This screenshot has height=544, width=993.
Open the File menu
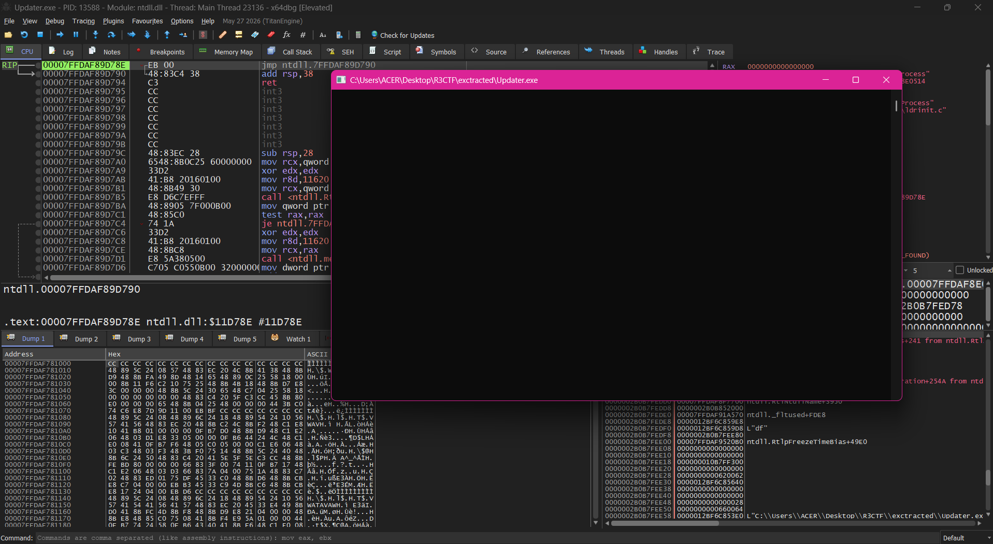[x=9, y=21]
